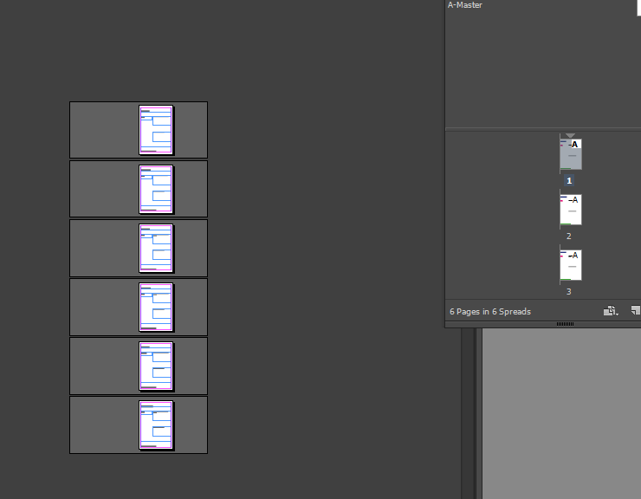The image size is (641, 499).
Task: Select page 3 thumbnail in Pages panel
Action: pyautogui.click(x=571, y=265)
